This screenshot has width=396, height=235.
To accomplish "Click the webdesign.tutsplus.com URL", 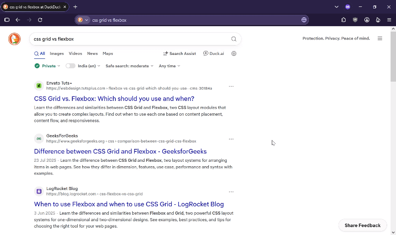I will 129,89.
